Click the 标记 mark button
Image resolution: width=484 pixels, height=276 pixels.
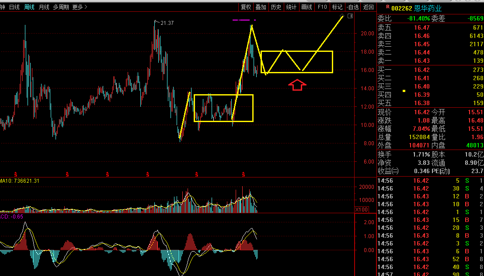[x=337, y=7]
